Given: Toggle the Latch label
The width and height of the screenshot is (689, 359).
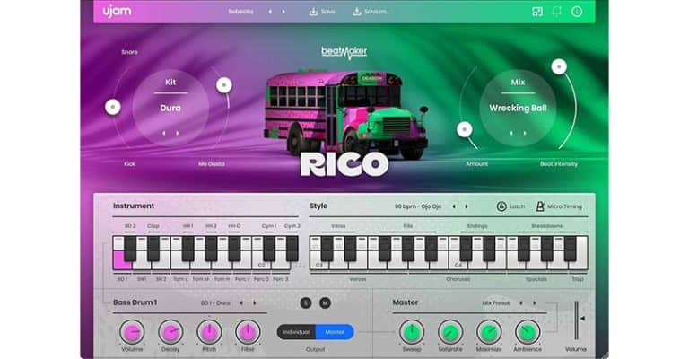Looking at the screenshot, I should pos(517,206).
